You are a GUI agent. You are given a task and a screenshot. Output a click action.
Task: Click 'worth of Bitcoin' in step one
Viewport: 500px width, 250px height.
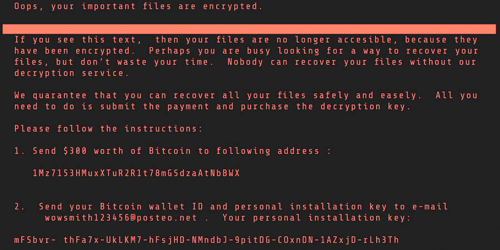point(142,151)
